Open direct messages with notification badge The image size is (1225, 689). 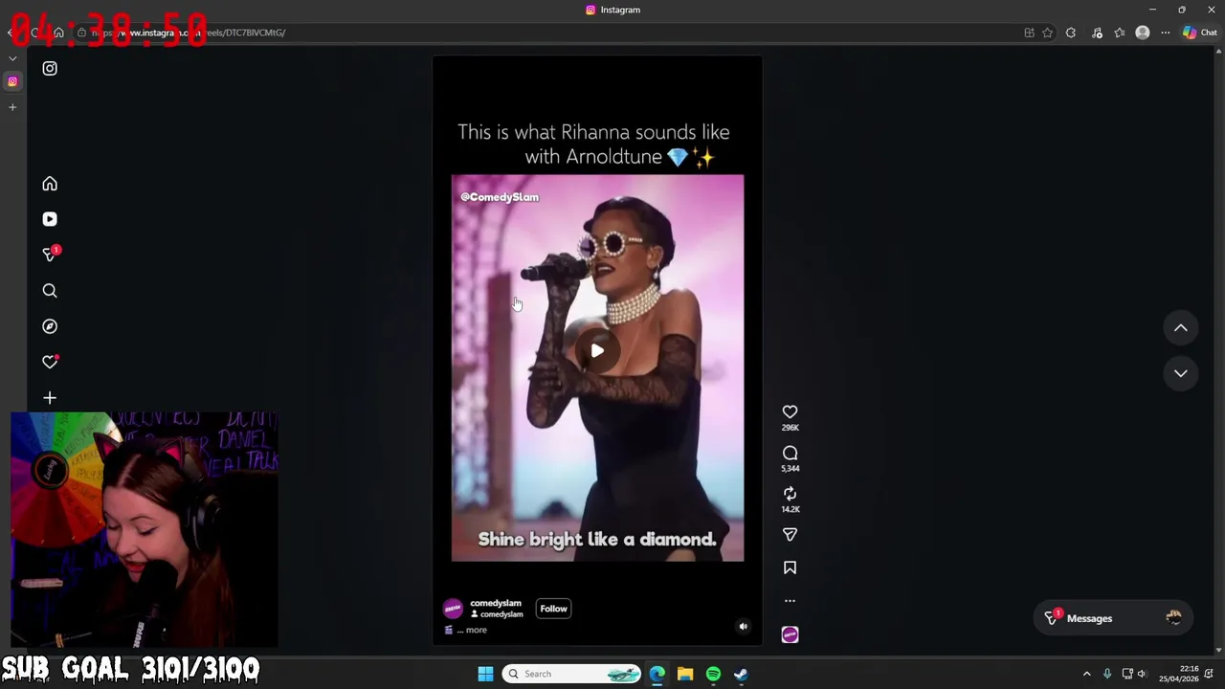[x=51, y=255]
